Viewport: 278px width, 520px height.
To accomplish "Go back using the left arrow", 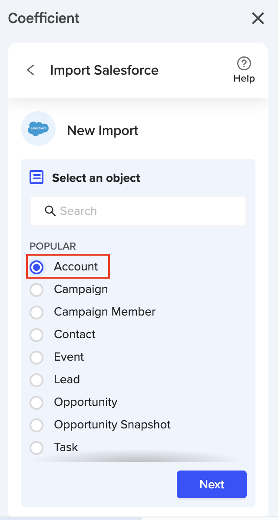I will (x=30, y=70).
